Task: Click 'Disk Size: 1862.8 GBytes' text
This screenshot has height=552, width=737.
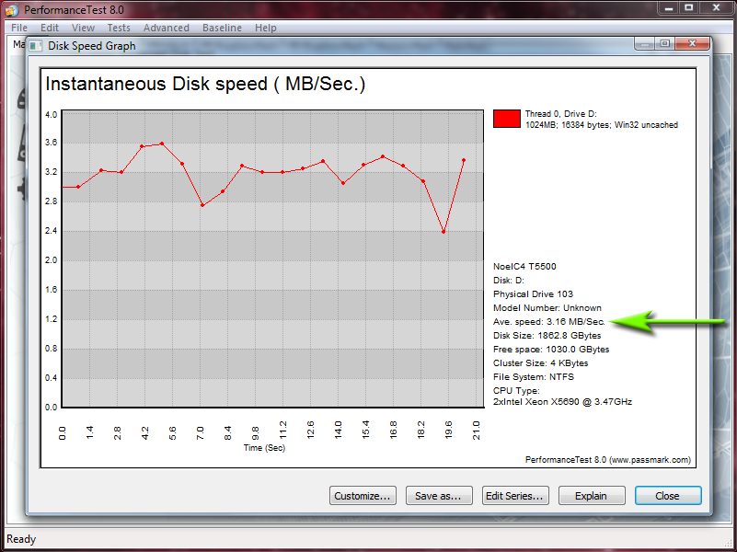Action: point(547,336)
